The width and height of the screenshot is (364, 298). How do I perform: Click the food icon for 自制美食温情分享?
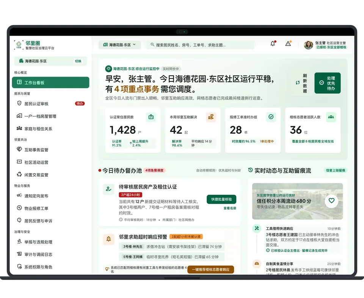point(257,264)
